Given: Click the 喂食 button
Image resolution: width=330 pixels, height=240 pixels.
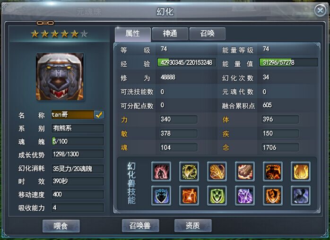Looking at the screenshot, I should point(61,226).
